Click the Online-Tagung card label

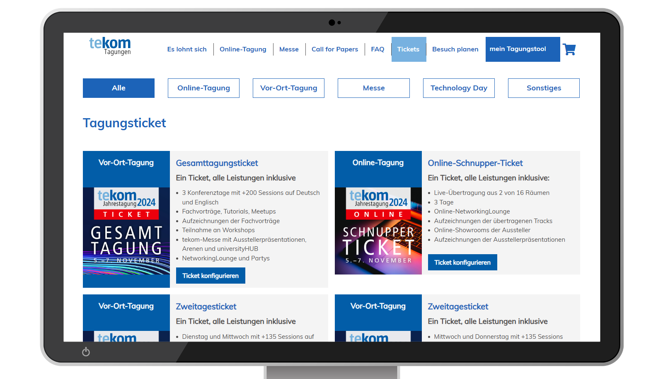pos(378,163)
